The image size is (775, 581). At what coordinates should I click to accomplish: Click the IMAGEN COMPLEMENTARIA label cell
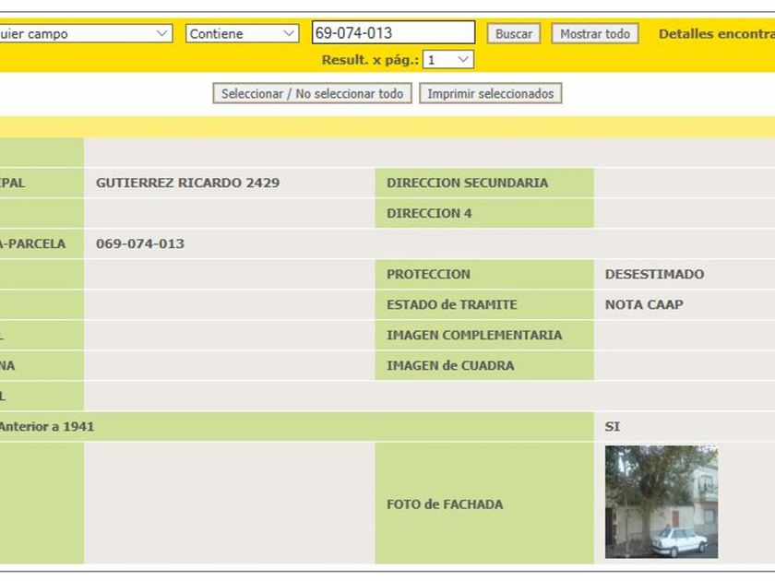click(x=484, y=335)
